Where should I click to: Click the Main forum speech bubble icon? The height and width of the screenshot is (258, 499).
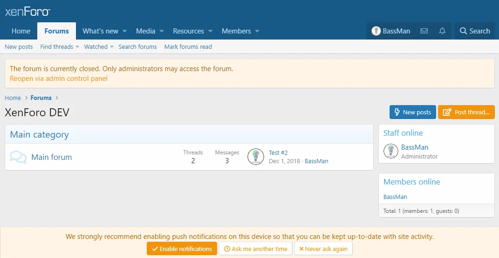pyautogui.click(x=18, y=157)
